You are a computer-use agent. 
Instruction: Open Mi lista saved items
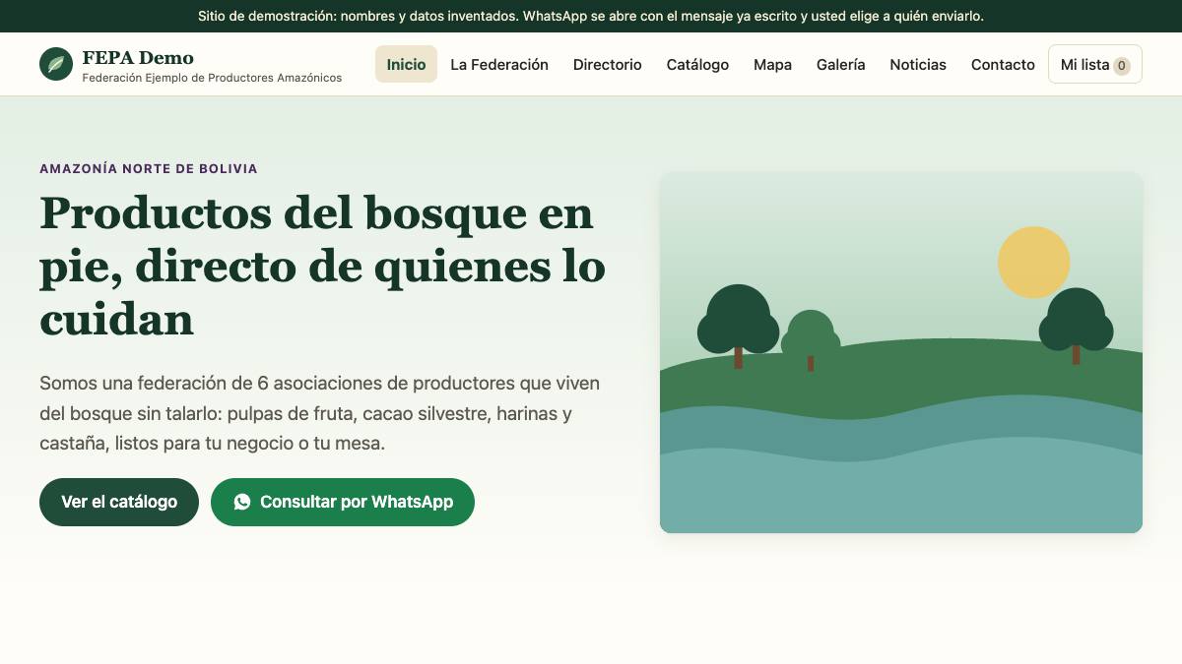pos(1095,64)
